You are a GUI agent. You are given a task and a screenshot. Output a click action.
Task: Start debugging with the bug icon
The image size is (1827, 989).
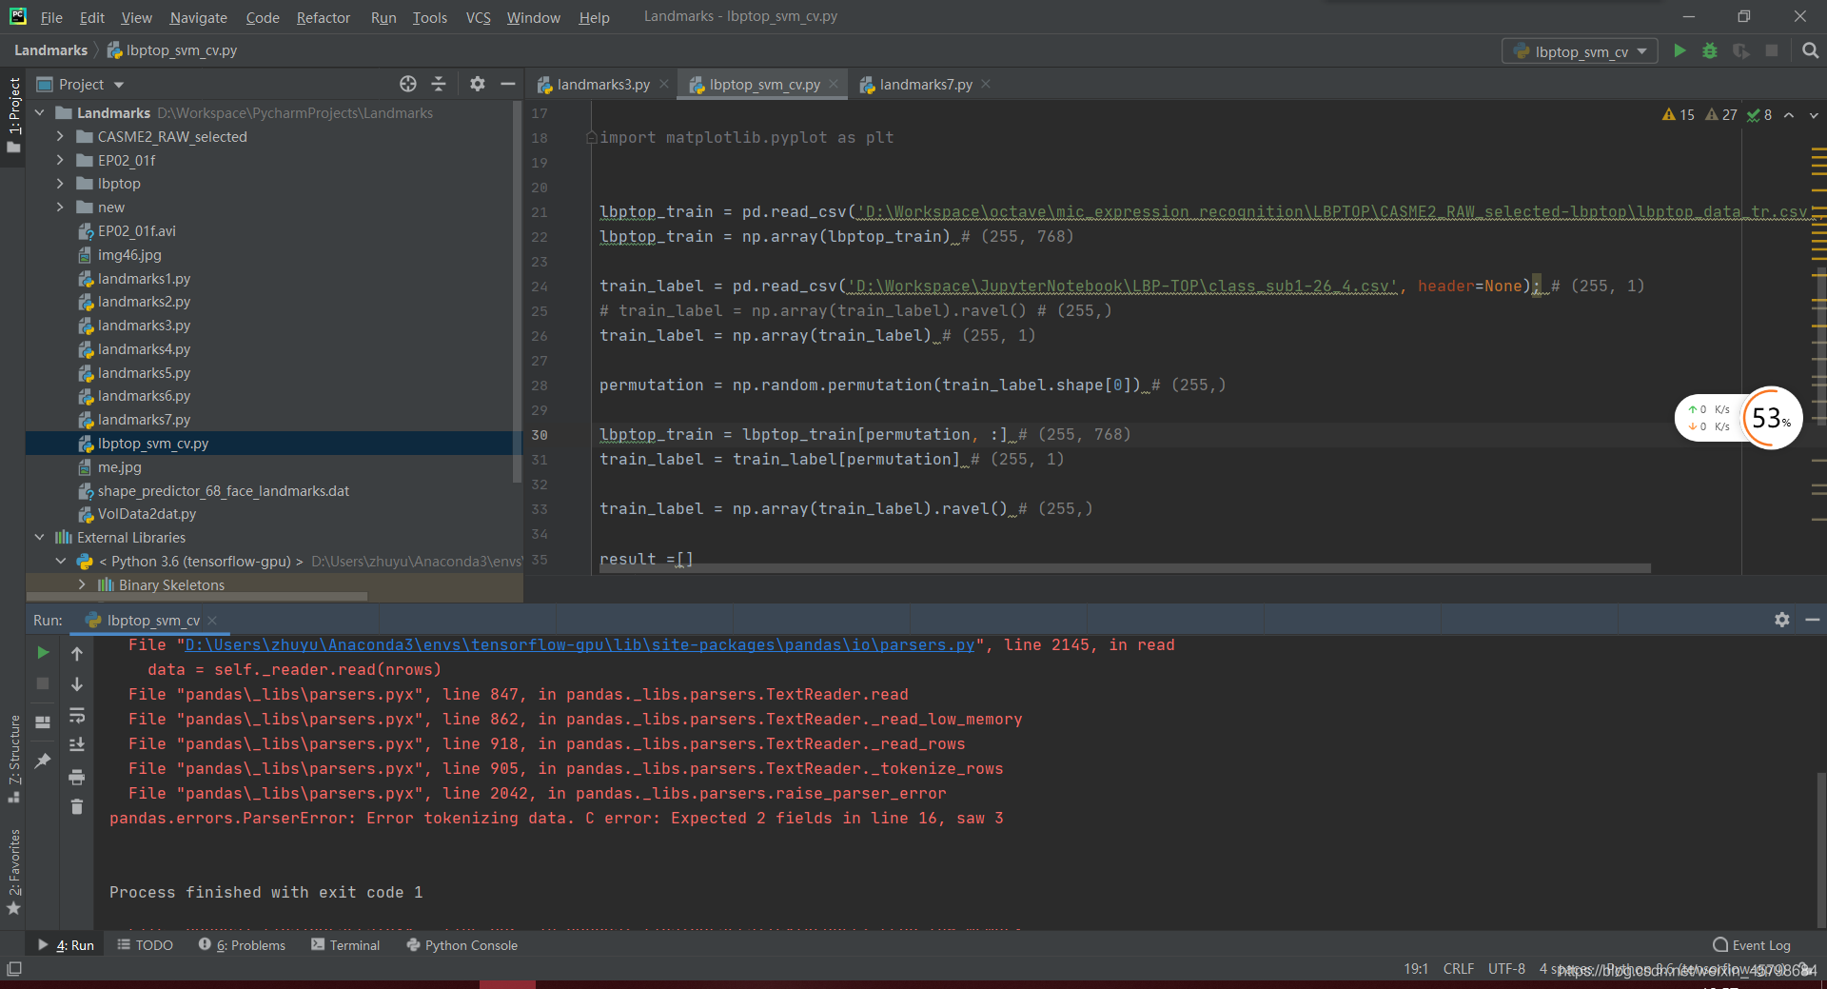1710,51
